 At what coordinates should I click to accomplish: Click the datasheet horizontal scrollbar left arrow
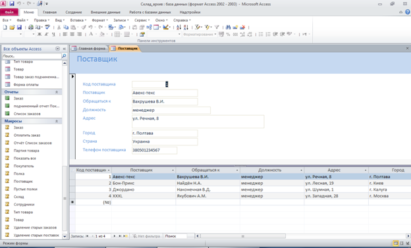coord(198,236)
